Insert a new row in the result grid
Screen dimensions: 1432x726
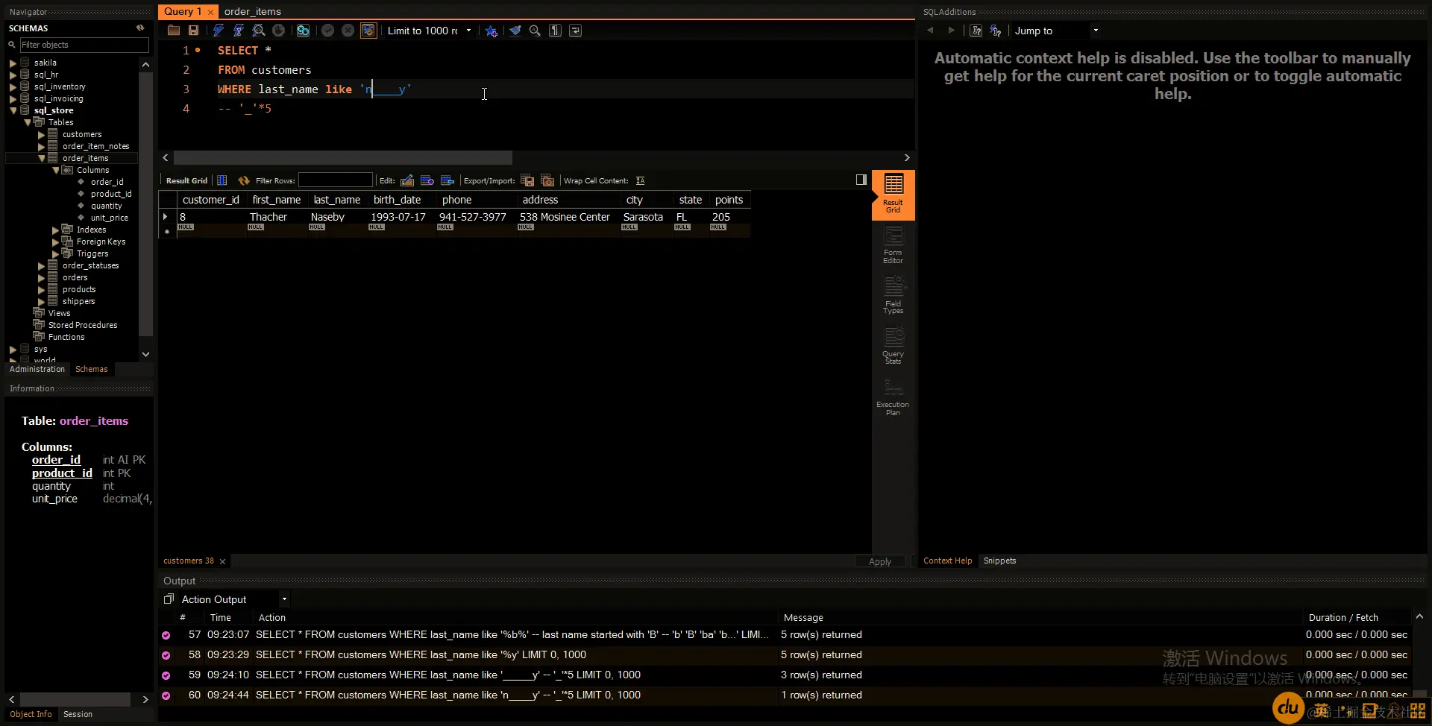point(427,180)
